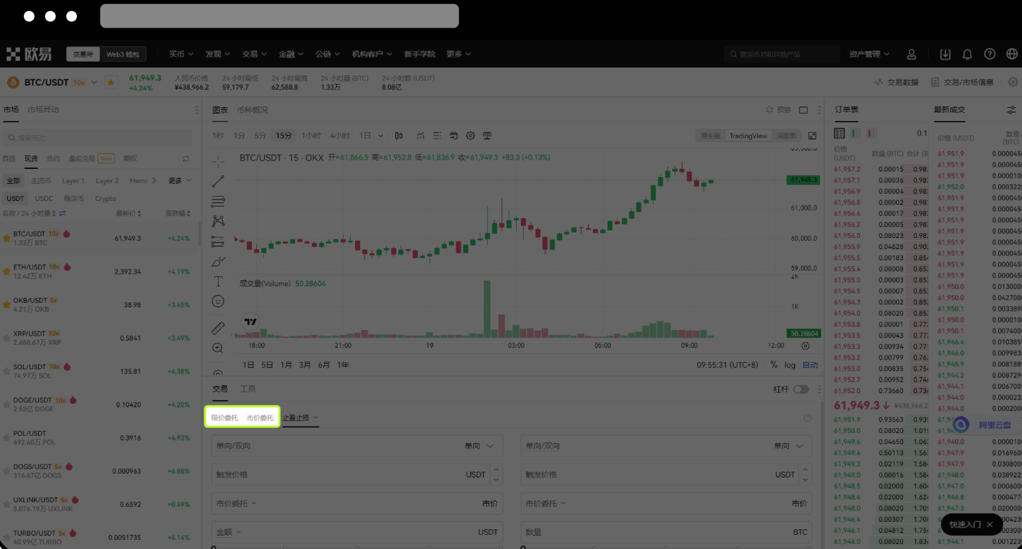Select the chart zoom-in tool

[218, 348]
